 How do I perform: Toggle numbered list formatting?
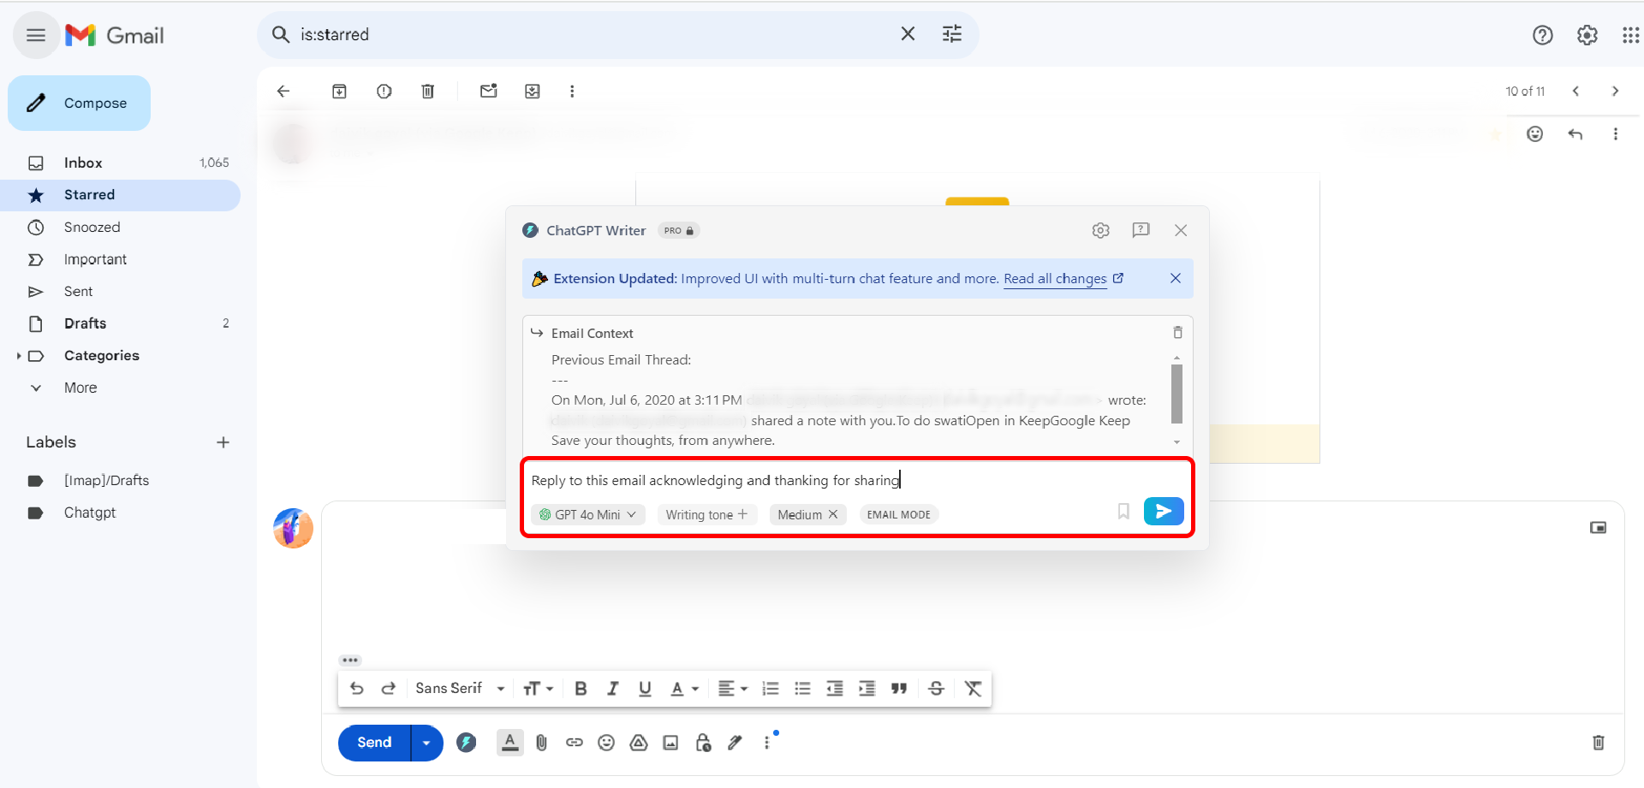[x=771, y=689]
